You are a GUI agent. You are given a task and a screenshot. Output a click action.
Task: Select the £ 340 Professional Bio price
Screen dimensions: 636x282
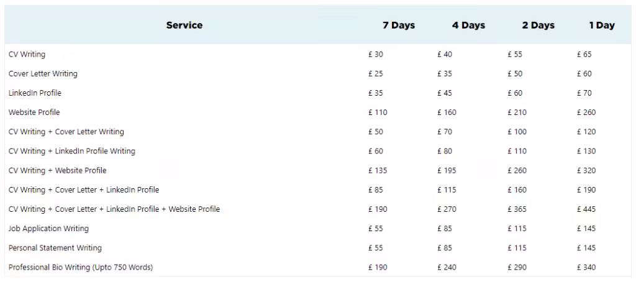pyautogui.click(x=586, y=267)
